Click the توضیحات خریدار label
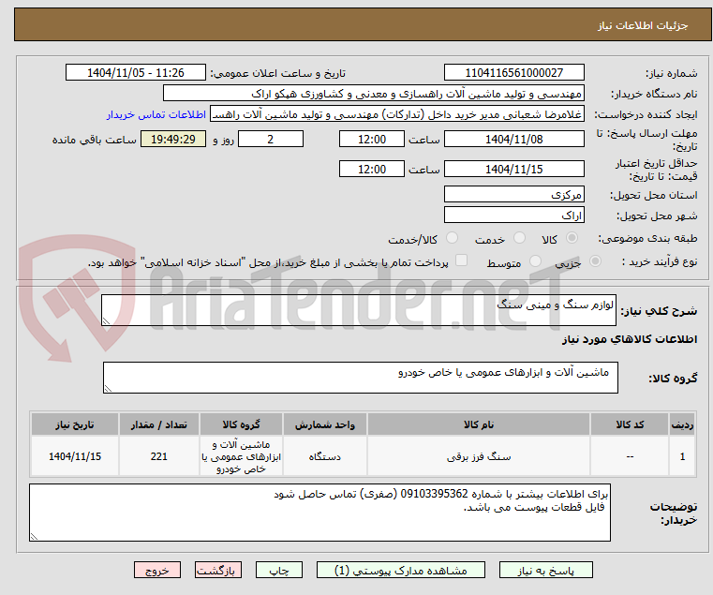713x595 pixels. 674,513
